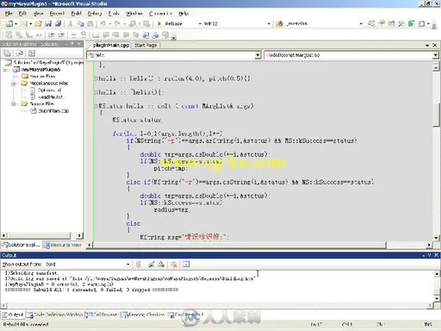Open the Debug menu
Viewport: 441px width, 331px height.
95,13
